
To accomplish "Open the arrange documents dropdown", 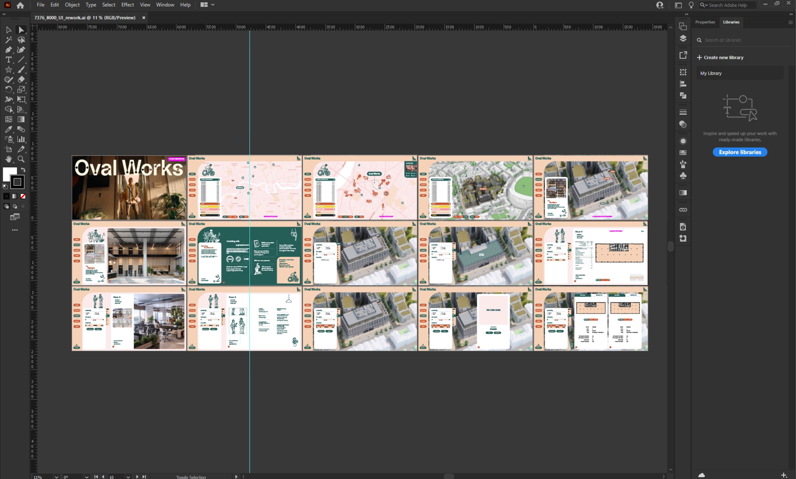I will coord(207,5).
